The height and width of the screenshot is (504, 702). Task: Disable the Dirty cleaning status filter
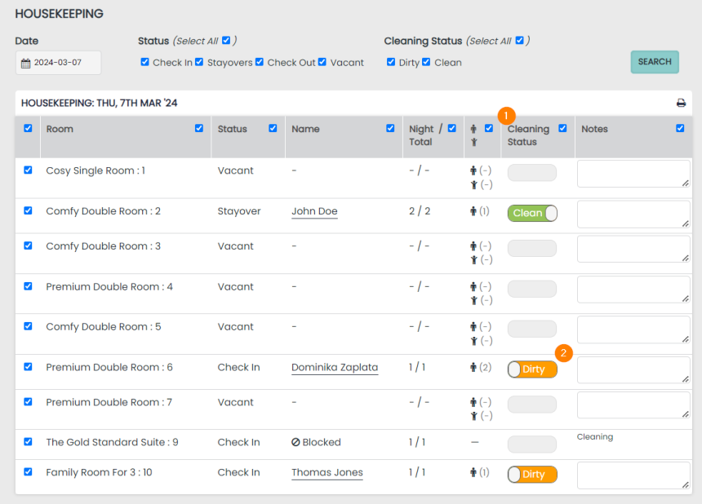pos(391,62)
